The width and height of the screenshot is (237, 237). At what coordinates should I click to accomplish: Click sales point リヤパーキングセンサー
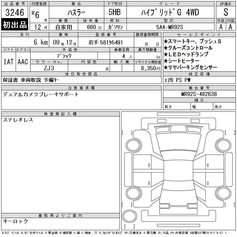click(x=190, y=67)
